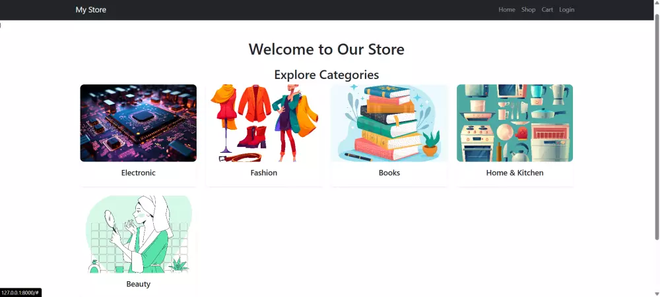Click the scrollbar up arrow

pos(657,3)
